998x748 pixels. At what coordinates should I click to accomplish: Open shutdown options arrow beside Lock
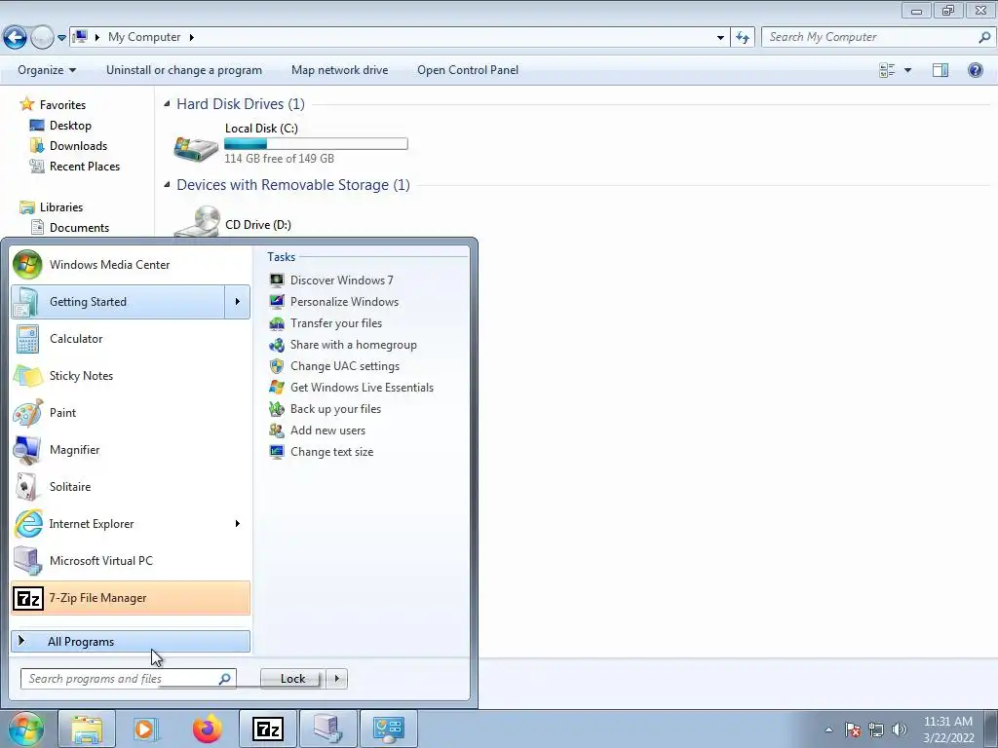[x=336, y=679]
